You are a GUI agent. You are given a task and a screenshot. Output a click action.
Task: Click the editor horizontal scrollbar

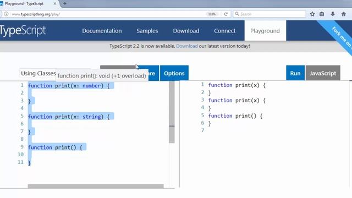(x=96, y=186)
